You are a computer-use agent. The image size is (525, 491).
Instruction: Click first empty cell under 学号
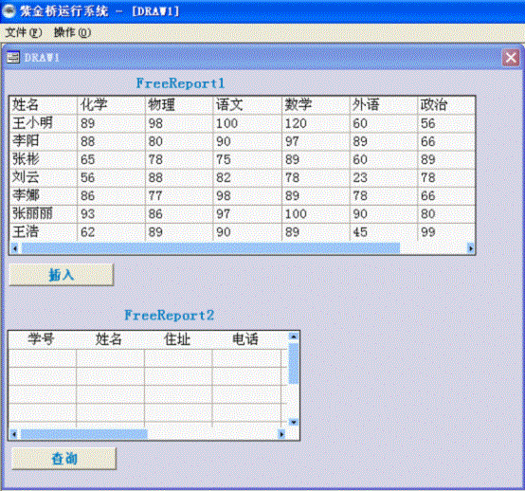43,357
